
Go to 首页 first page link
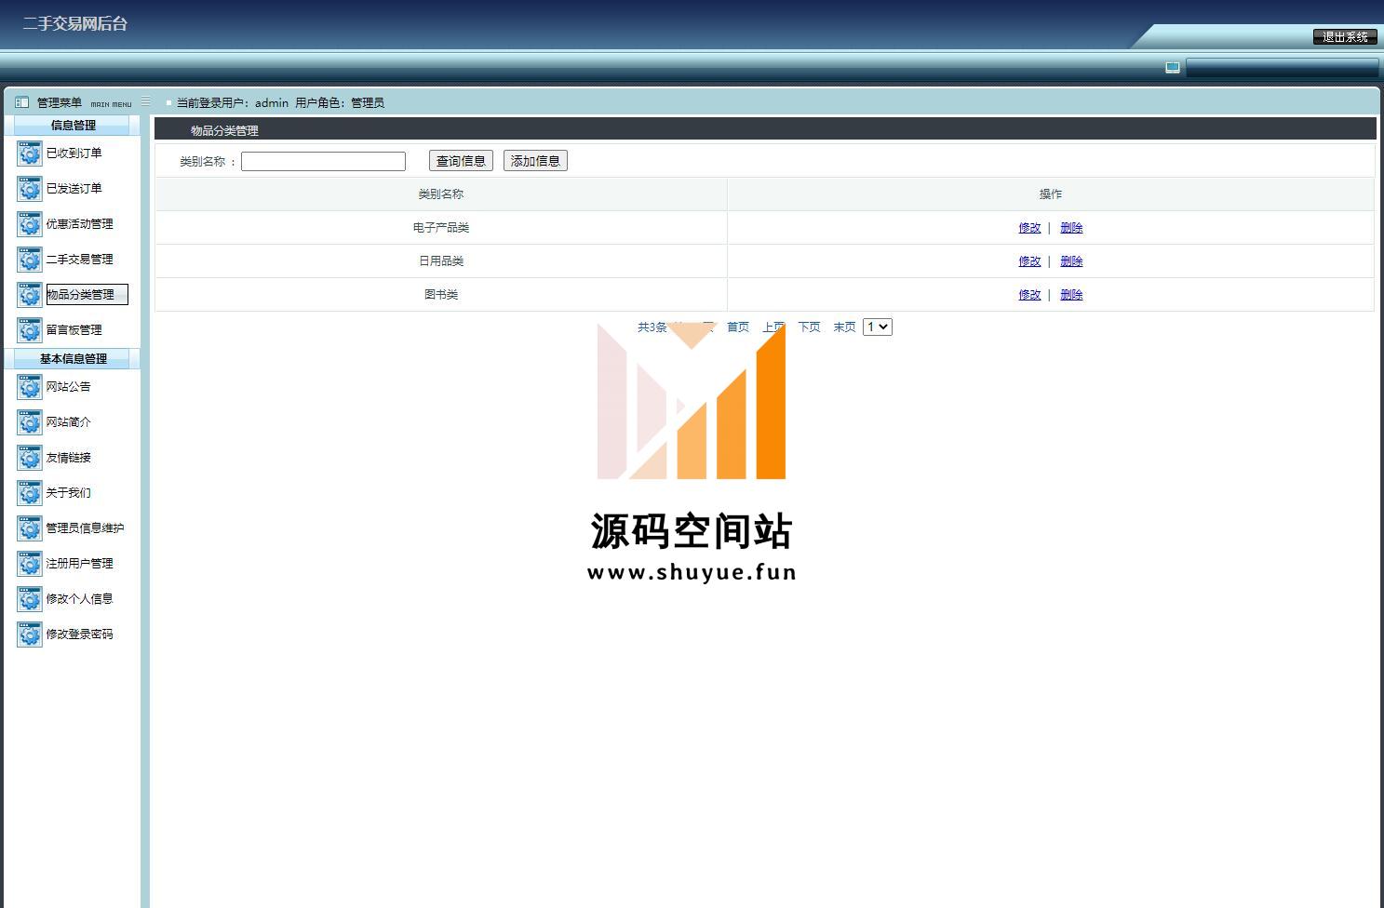tap(738, 327)
